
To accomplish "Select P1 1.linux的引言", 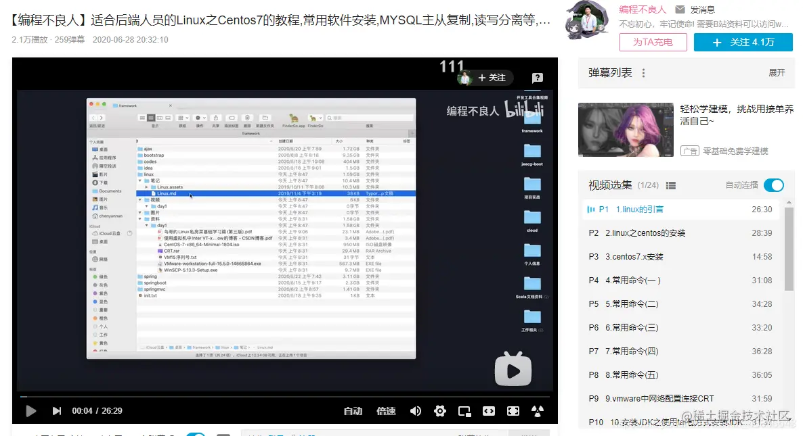I will (680, 209).
